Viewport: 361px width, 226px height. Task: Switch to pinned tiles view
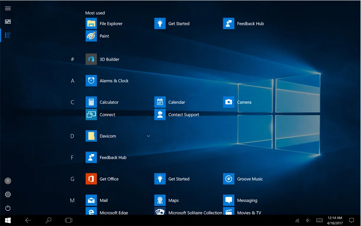[x=8, y=22]
